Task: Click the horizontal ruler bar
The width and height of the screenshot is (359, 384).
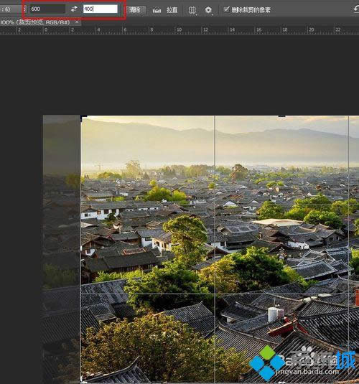Action: pos(179,30)
